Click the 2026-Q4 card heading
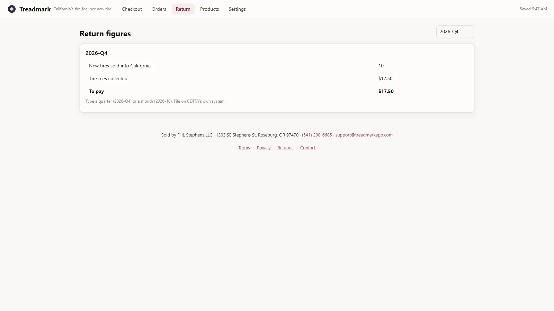This screenshot has width=554, height=311. (x=97, y=53)
